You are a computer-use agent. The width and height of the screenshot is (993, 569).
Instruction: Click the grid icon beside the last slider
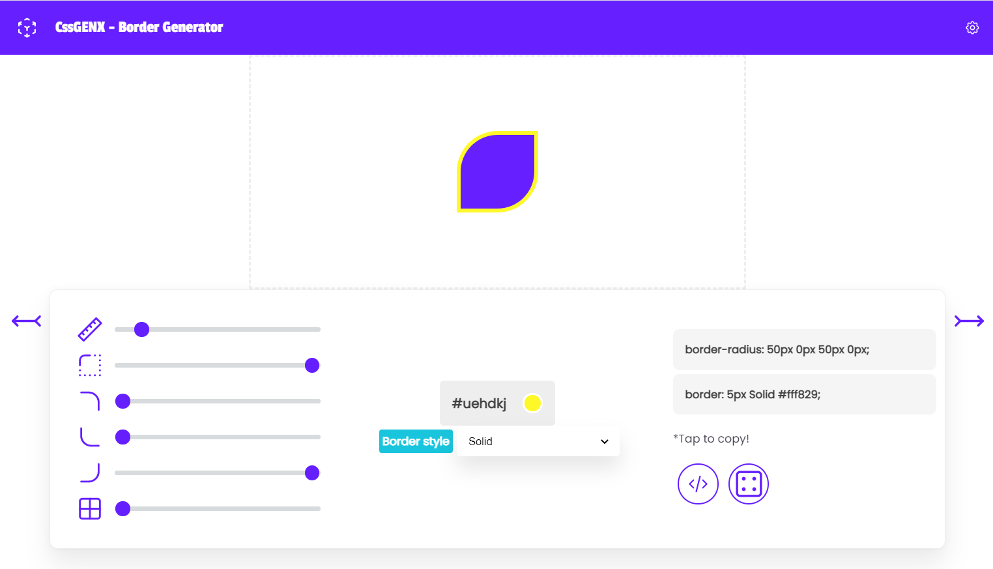pyautogui.click(x=90, y=508)
